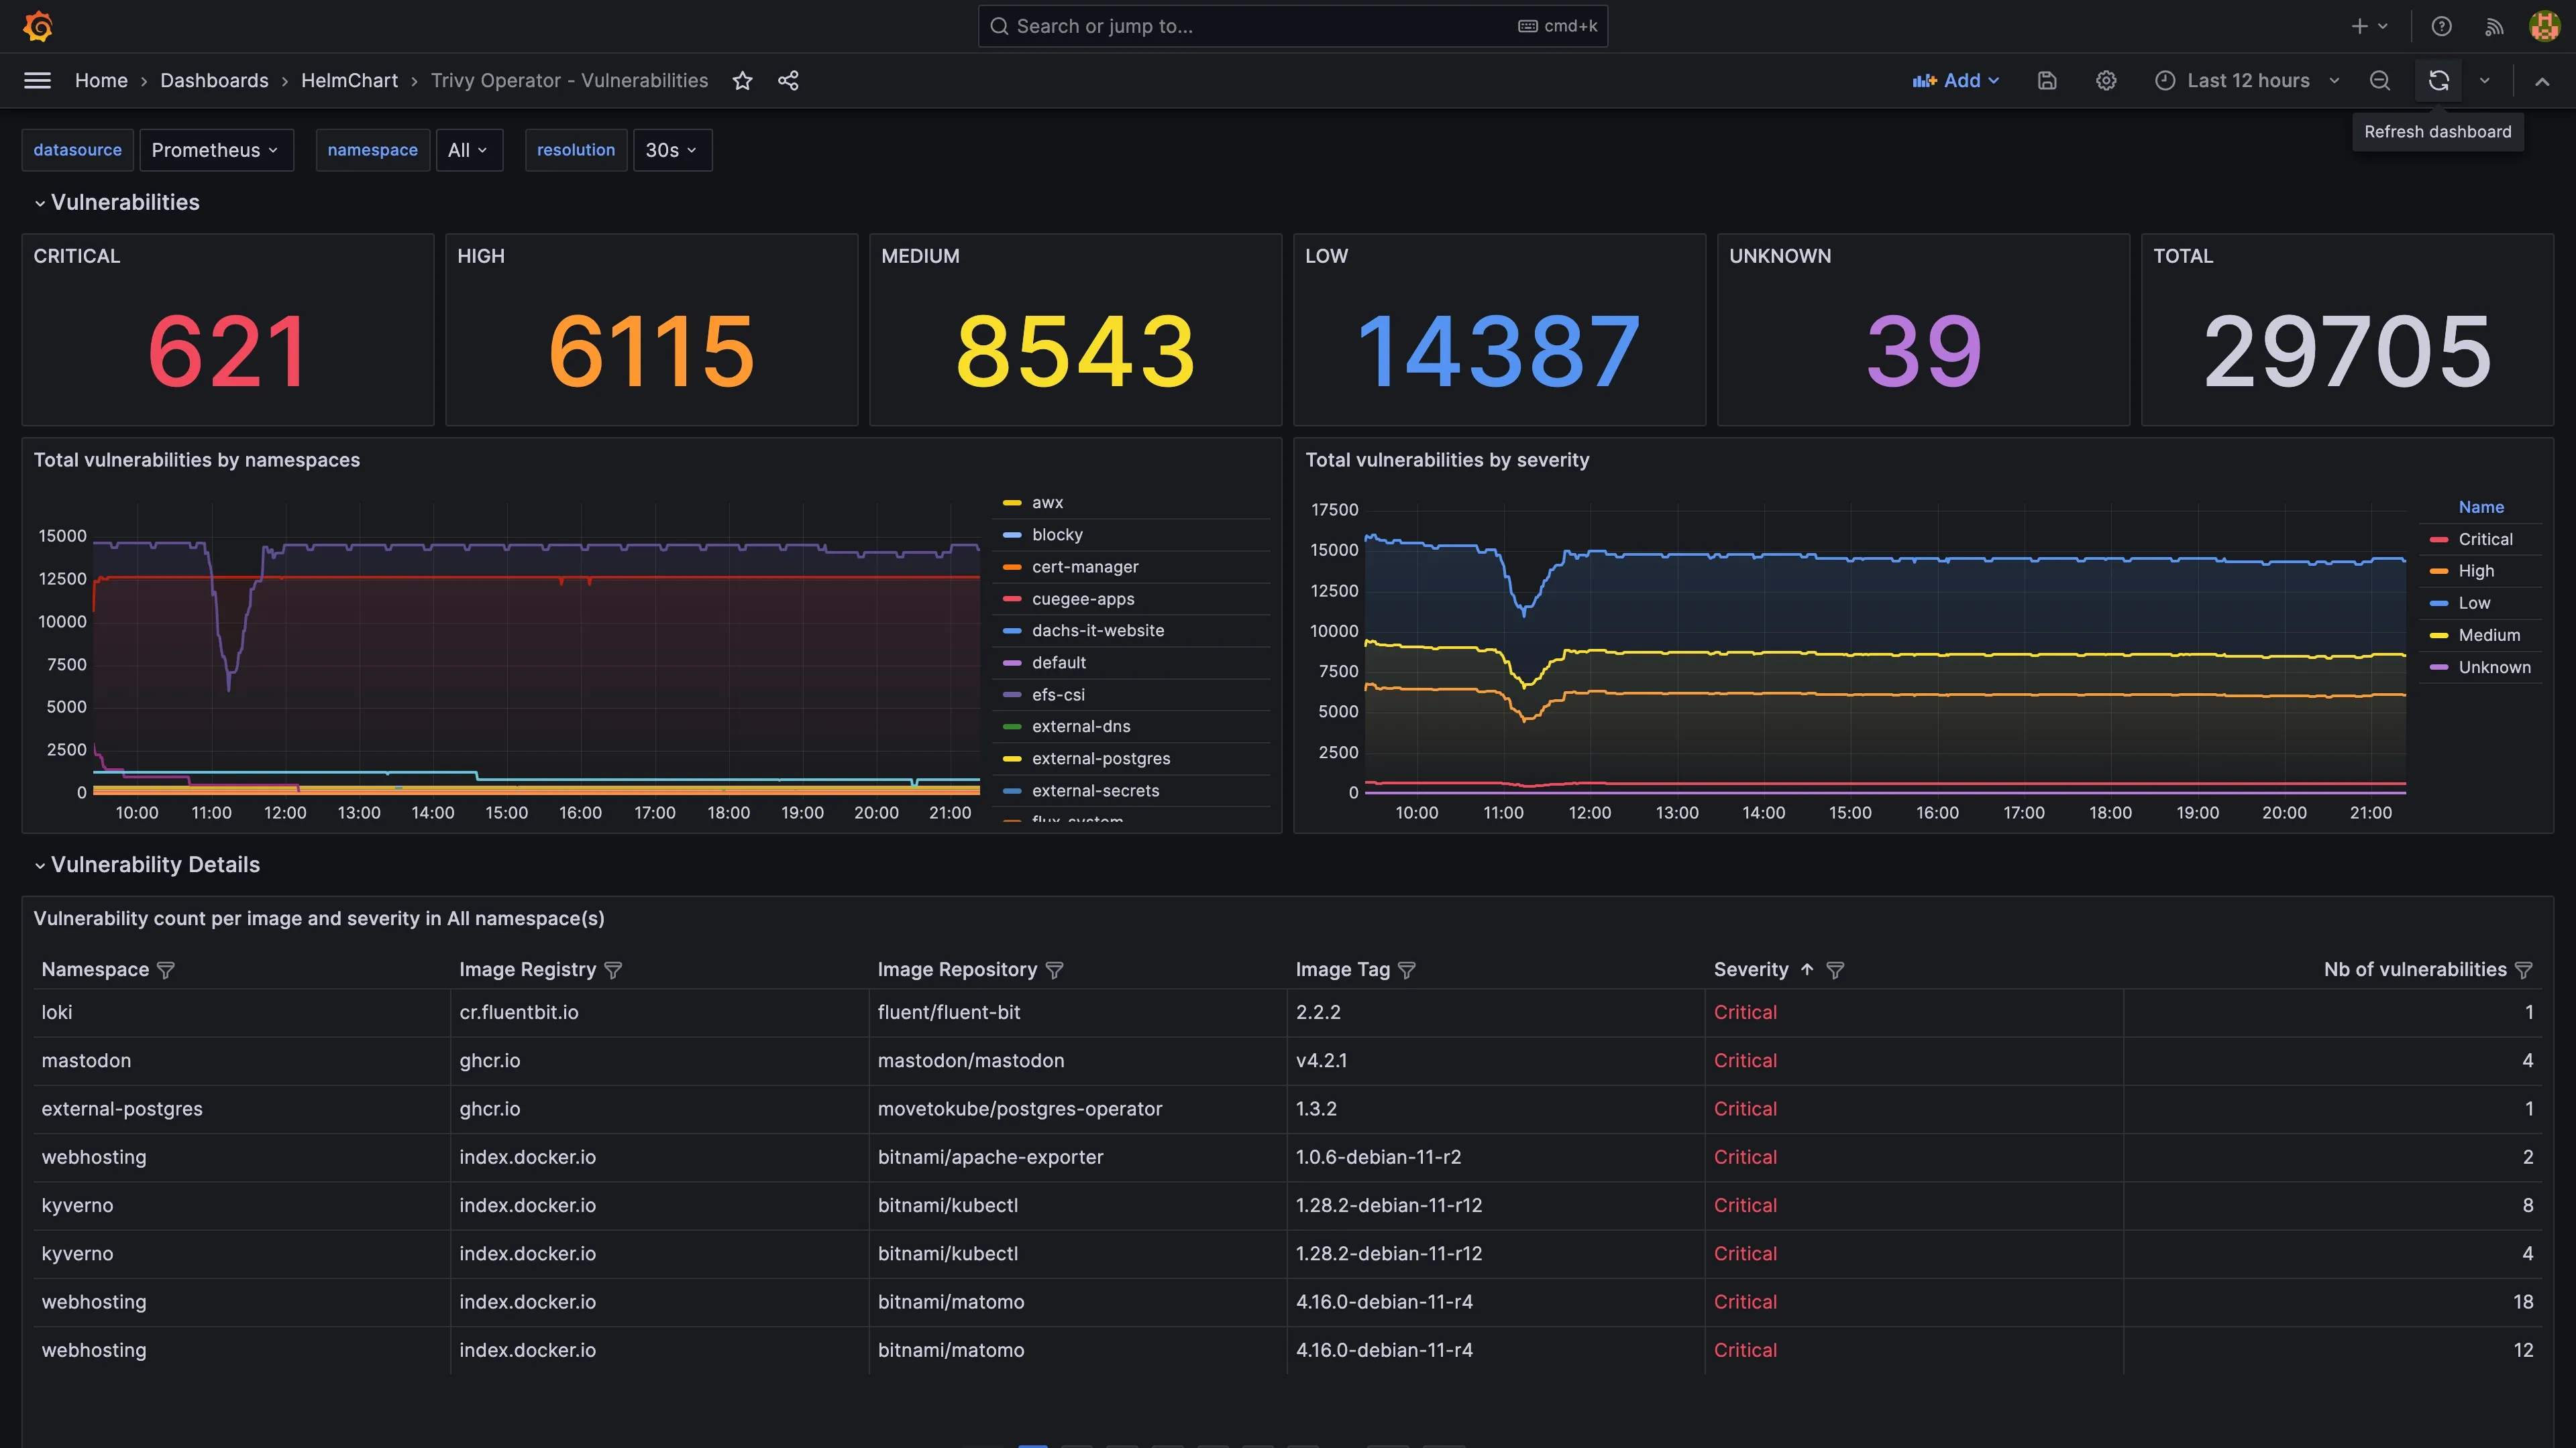
Task: Open dashboard settings gear icon
Action: pos(2106,81)
